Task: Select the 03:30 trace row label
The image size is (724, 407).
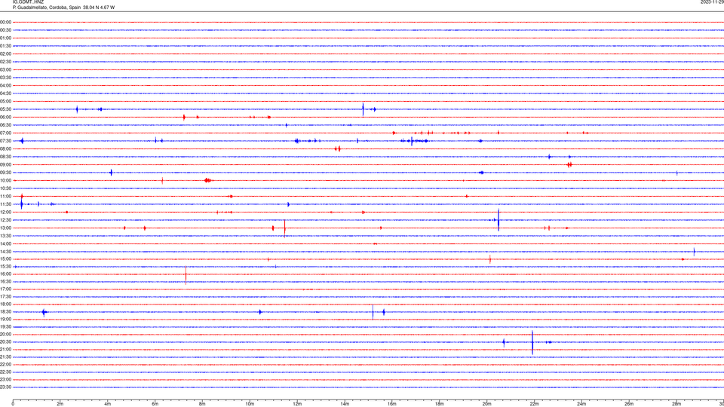Action: [5, 78]
